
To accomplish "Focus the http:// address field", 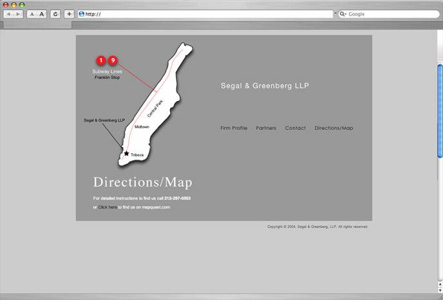I will click(x=205, y=14).
